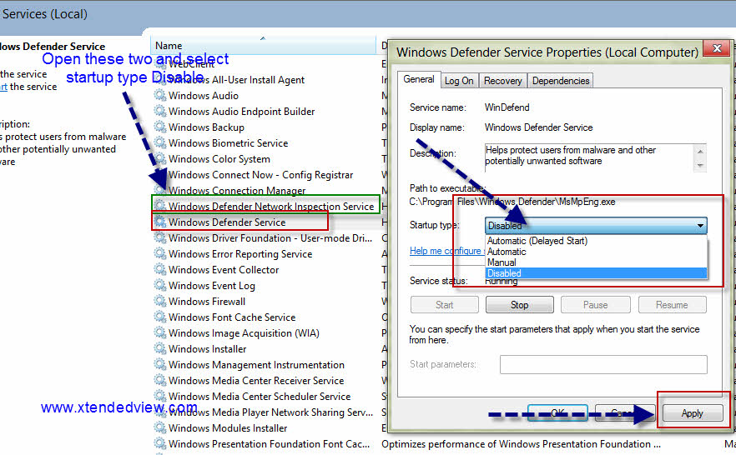Click gear icon beside Windows Font Cache Service
This screenshot has width=736, height=455.
(160, 317)
